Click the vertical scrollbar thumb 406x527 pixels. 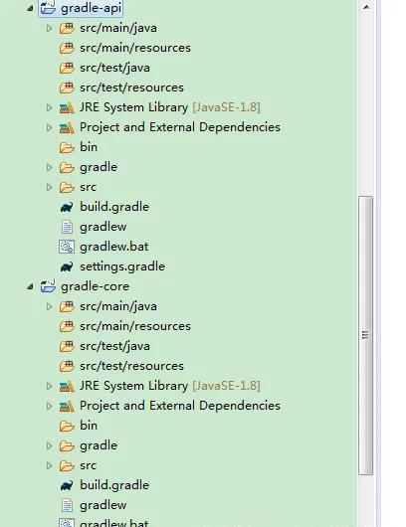[x=365, y=335]
